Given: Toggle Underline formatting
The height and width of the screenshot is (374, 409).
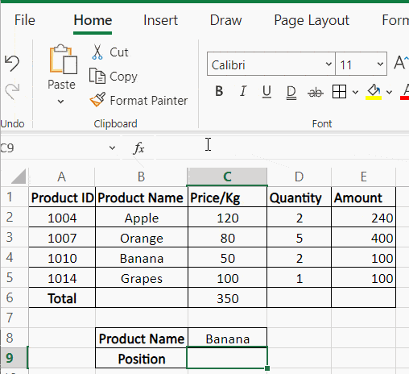Looking at the screenshot, I should [266, 92].
